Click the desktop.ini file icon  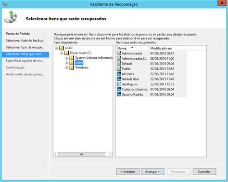click(119, 84)
